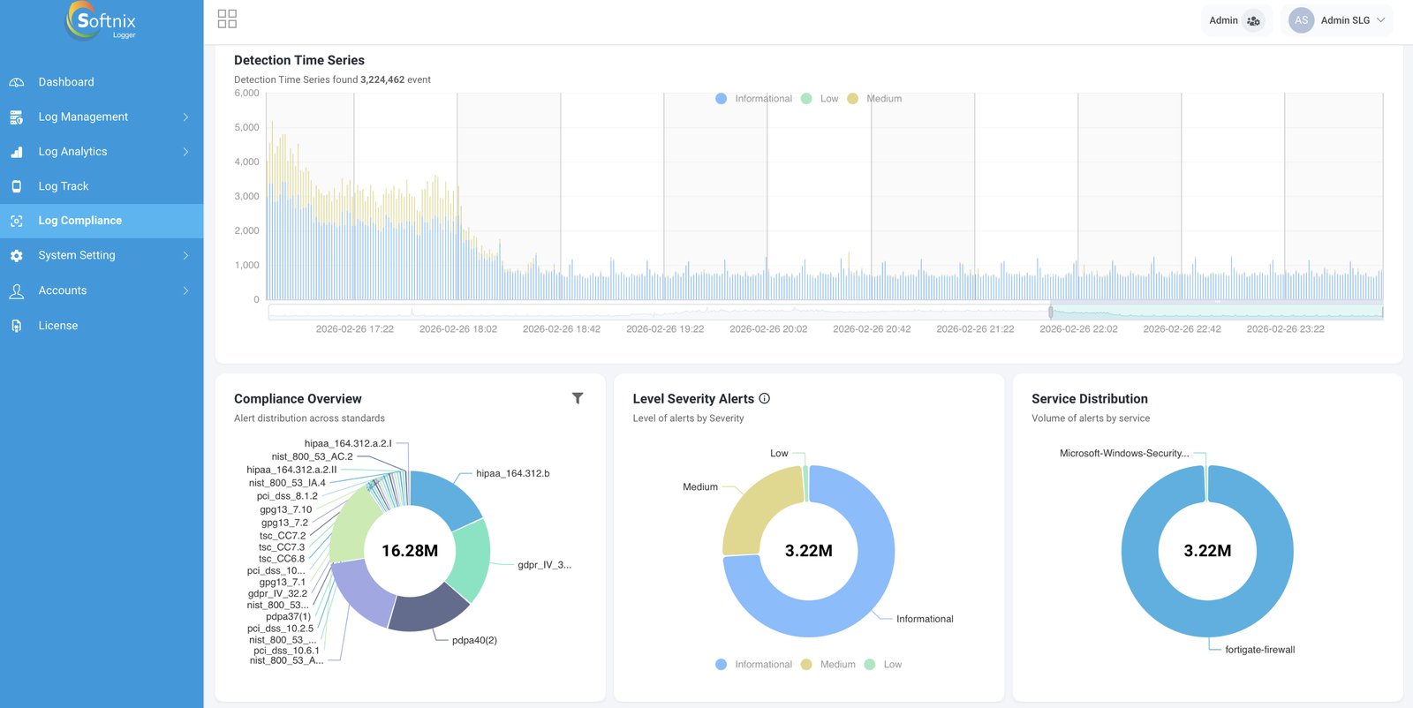Click the Level Severity Alerts info icon

(765, 398)
